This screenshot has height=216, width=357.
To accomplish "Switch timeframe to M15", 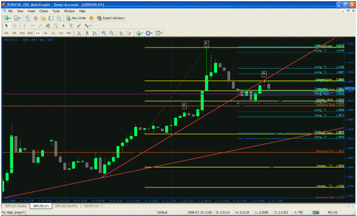I will click(22, 33).
